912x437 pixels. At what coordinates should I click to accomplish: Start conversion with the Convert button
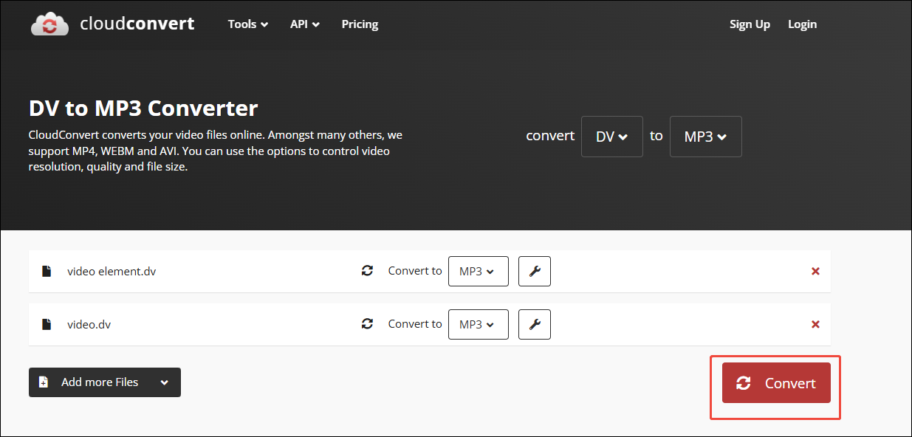776,383
